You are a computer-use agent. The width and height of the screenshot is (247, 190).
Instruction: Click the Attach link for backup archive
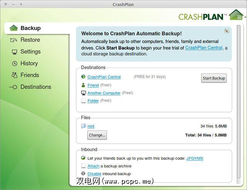[93, 166]
